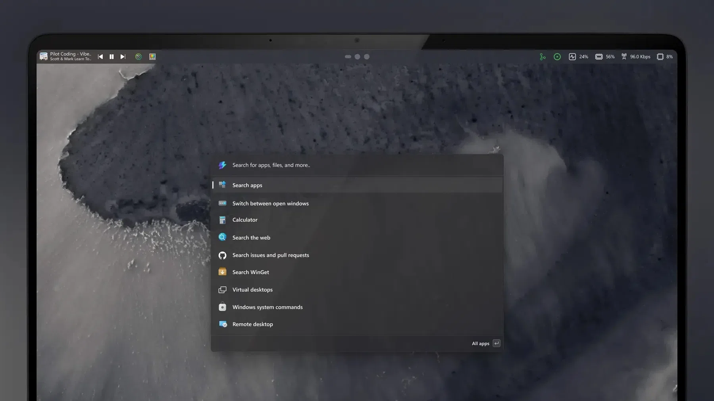Screen dimensions: 714x401
Task: Click the GitHub icon beside issue search
Action: click(223, 255)
